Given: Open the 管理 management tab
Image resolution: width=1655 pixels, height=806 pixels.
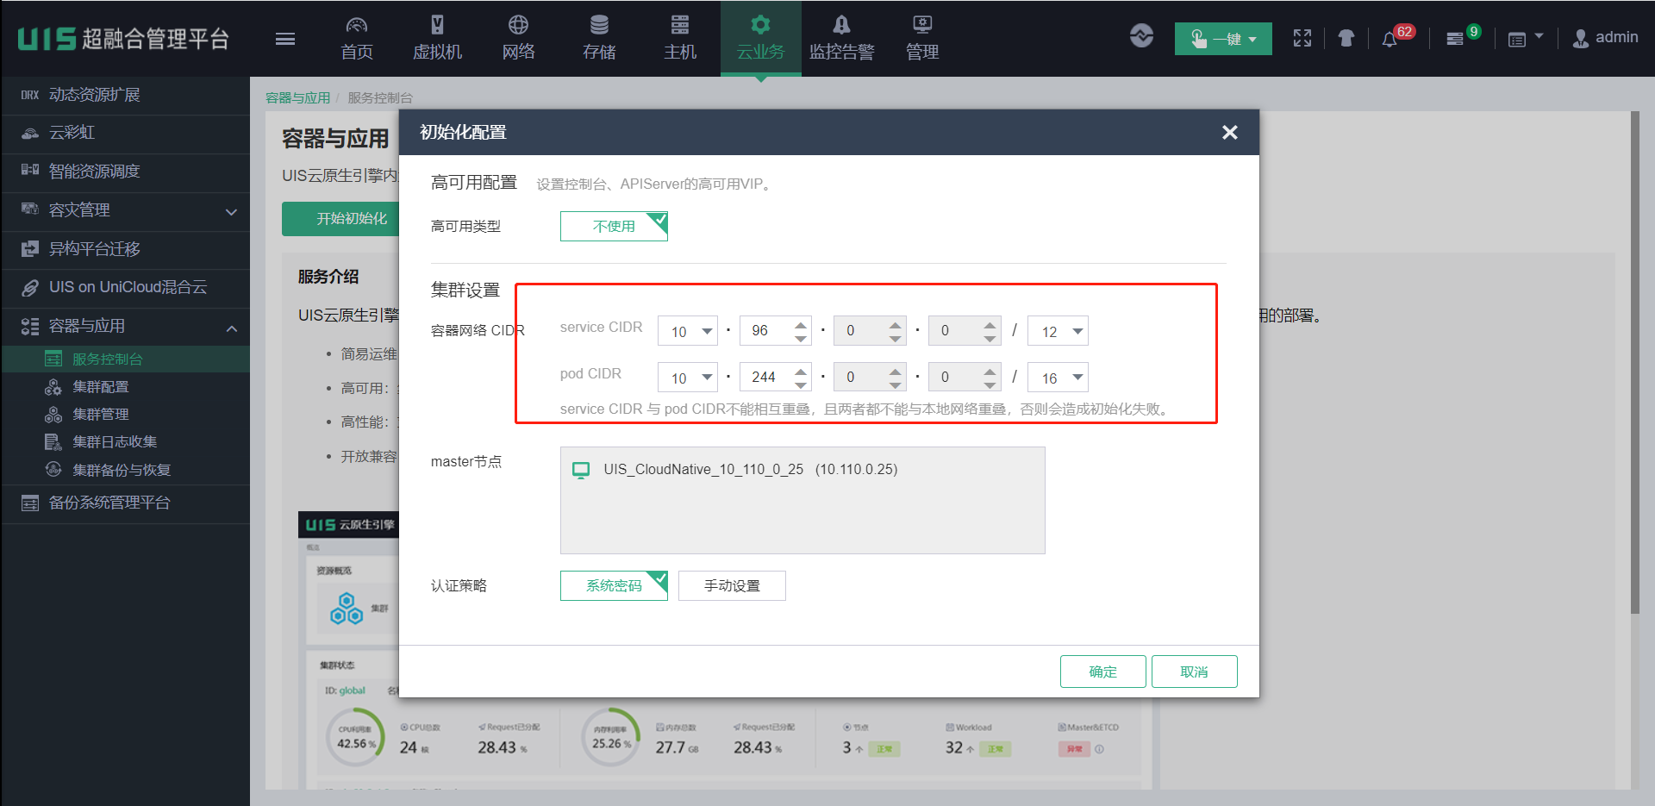Looking at the screenshot, I should [922, 39].
